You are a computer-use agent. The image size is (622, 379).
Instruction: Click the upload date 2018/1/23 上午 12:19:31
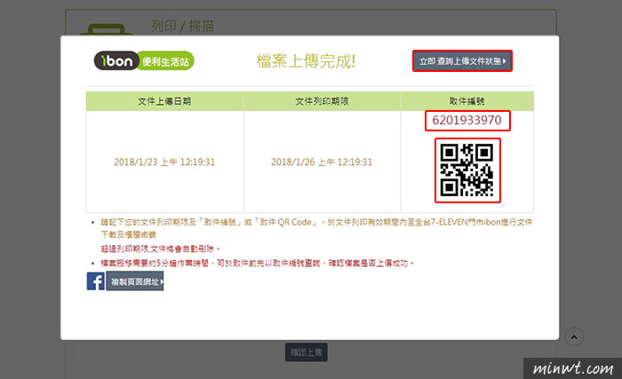click(x=164, y=162)
